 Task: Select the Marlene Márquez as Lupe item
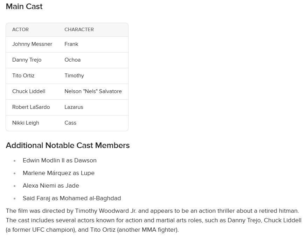pyautogui.click(x=58, y=173)
